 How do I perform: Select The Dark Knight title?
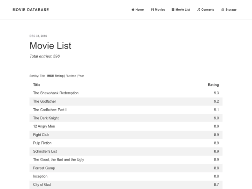tap(46, 118)
